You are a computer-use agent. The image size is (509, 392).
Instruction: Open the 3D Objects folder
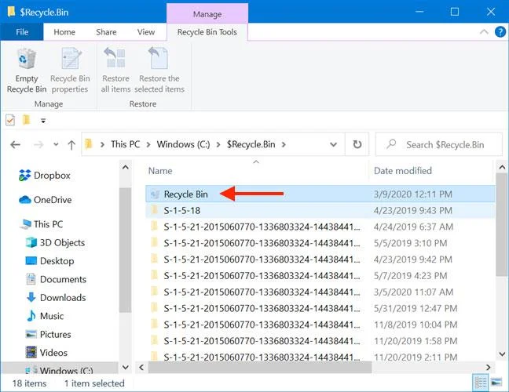click(x=55, y=242)
